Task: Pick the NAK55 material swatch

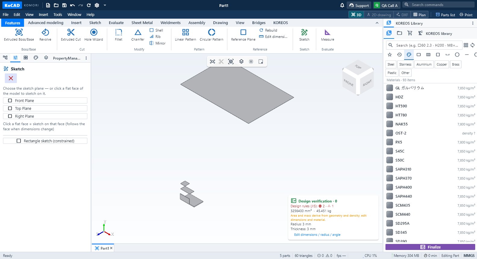Action: click(390, 124)
